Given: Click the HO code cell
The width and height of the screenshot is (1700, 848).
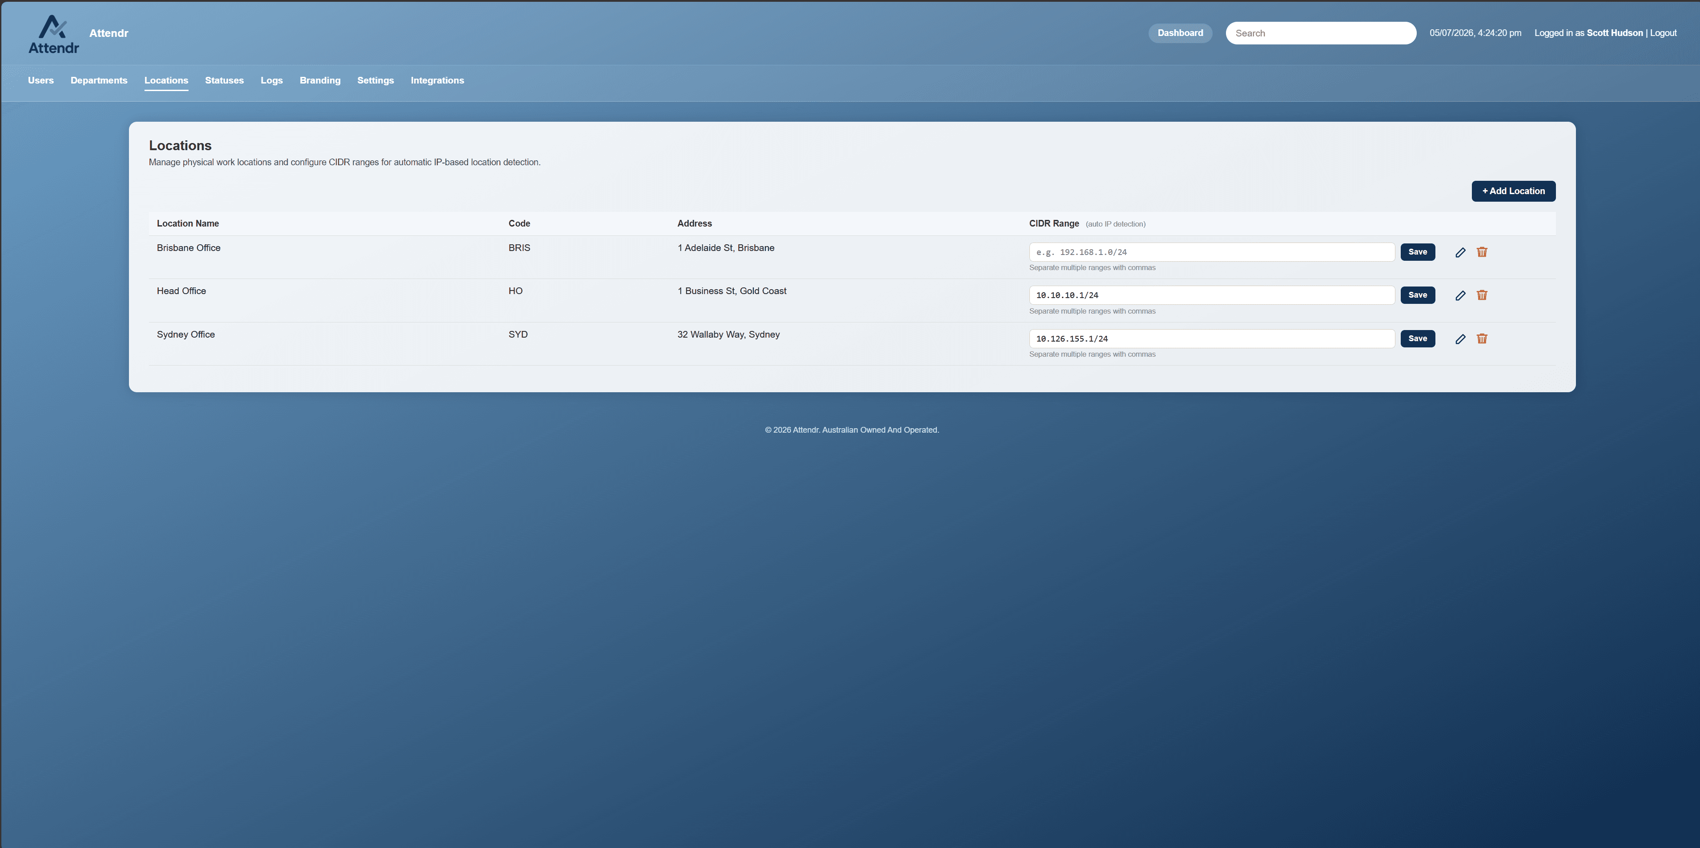Looking at the screenshot, I should [515, 291].
